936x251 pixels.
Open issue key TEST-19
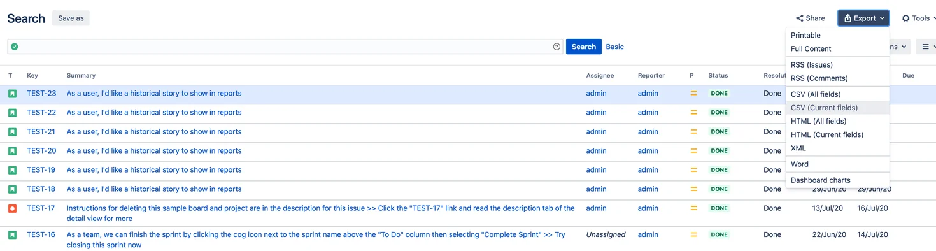click(41, 170)
